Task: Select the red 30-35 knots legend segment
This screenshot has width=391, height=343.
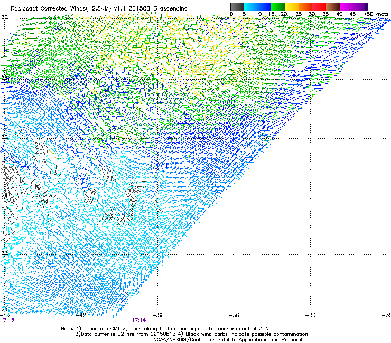Action: click(x=319, y=6)
